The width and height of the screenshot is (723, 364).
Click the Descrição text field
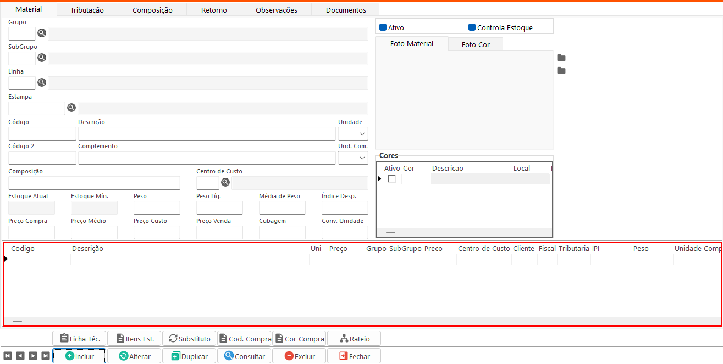(x=206, y=133)
